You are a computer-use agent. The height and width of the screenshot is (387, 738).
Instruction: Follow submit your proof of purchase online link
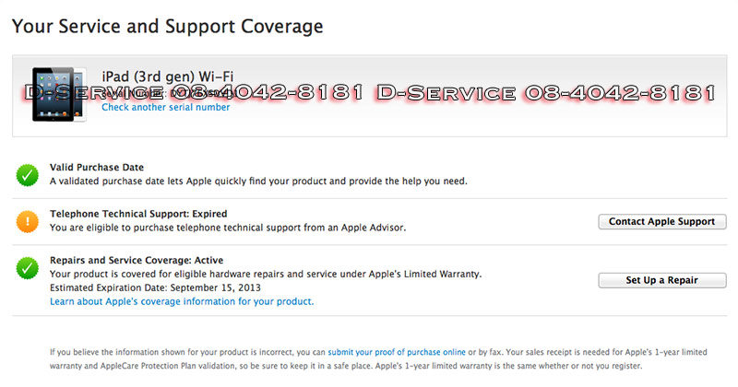(x=397, y=352)
